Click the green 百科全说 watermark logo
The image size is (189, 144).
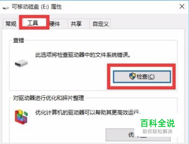[x=157, y=123]
